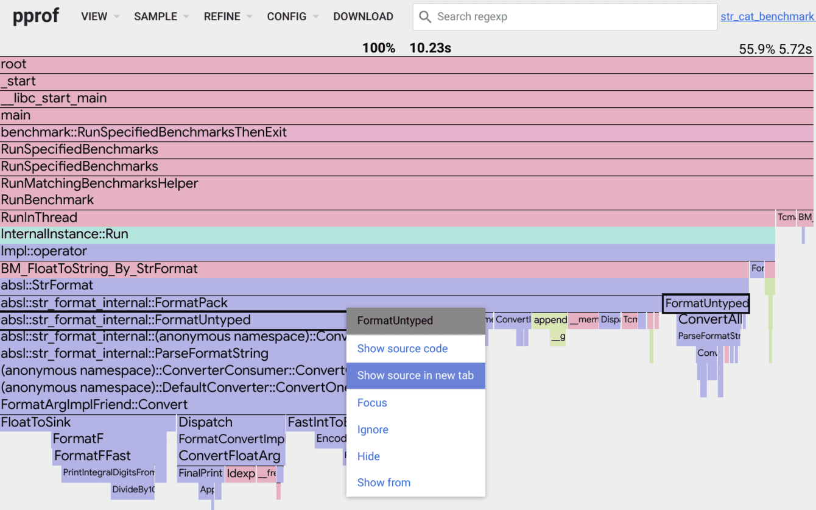816x510 pixels.
Task: Click the search magnifier icon
Action: (x=425, y=17)
